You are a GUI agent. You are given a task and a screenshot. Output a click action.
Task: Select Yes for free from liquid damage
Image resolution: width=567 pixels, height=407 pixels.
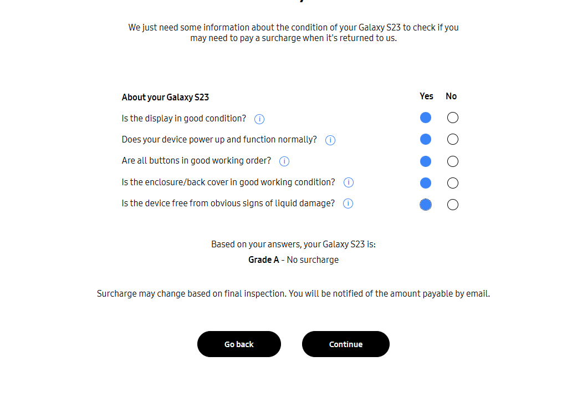(426, 205)
